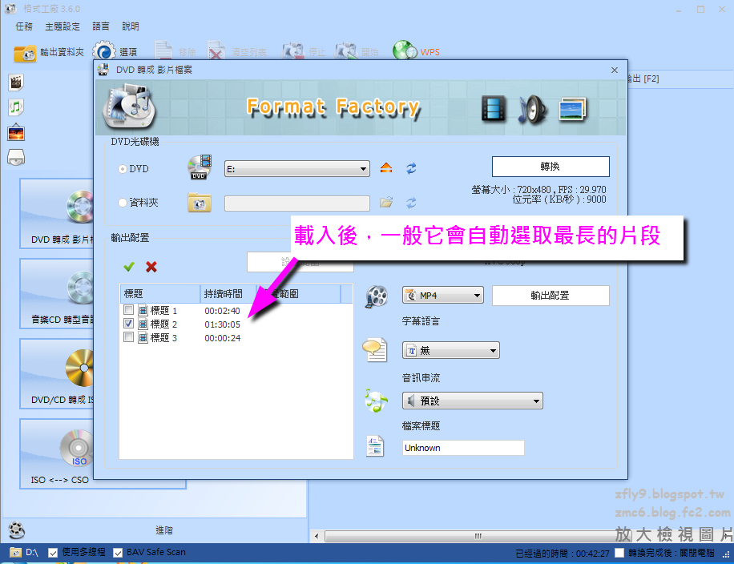The width and height of the screenshot is (734, 564).
Task: Eject the DVD drive with orange arrow
Action: coord(386,168)
